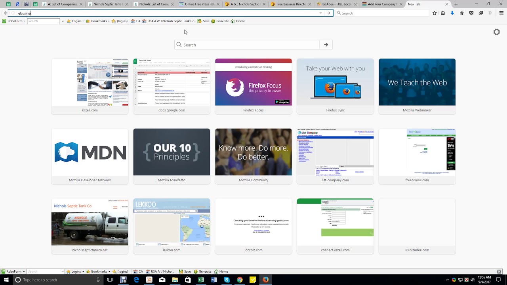Image resolution: width=507 pixels, height=285 pixels.
Task: Open the first pinned green spreadsheet tab
Action: point(8,4)
